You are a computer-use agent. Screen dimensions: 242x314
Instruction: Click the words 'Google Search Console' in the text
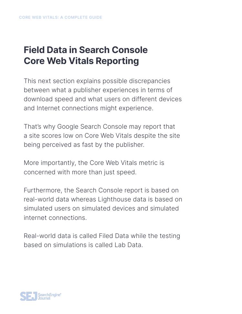tap(92, 126)
